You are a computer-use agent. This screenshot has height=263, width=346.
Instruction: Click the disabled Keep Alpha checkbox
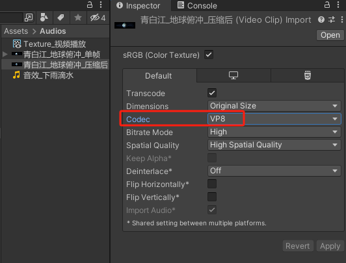point(212,158)
